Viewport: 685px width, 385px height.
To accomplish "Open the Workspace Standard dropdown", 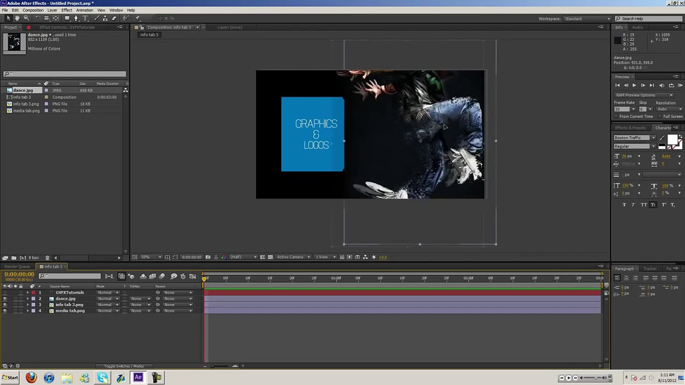I will click(587, 19).
